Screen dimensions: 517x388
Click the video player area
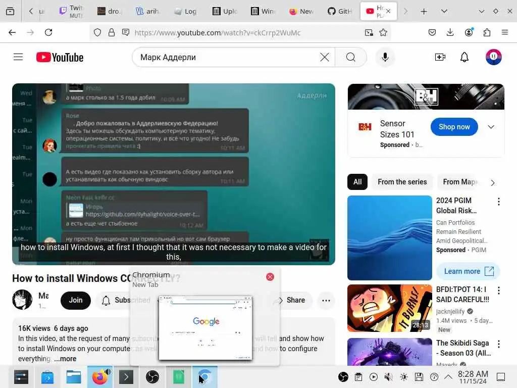pos(174,174)
